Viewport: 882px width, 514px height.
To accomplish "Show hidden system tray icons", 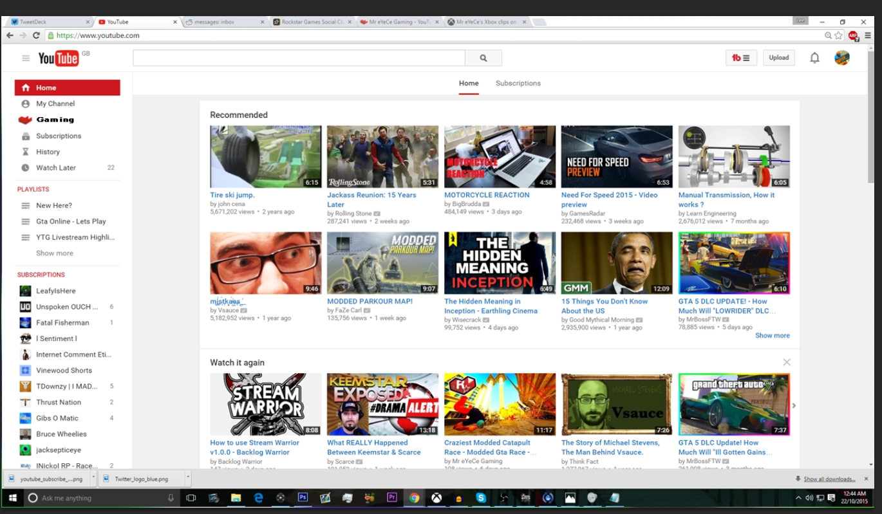I will coord(799,498).
